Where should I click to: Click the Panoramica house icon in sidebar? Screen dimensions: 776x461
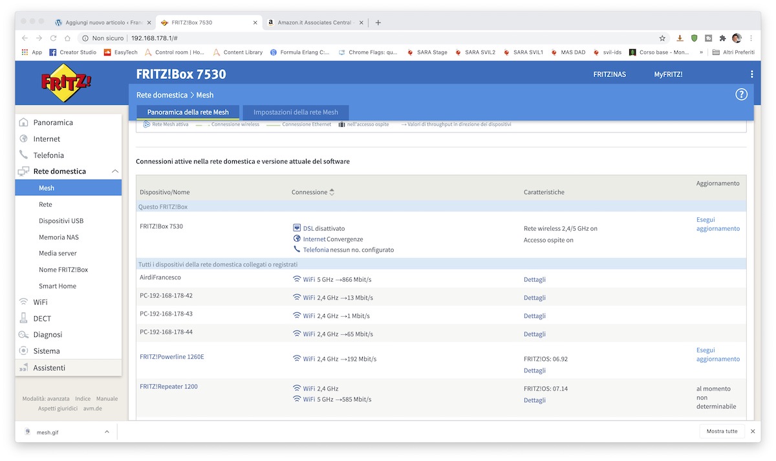pyautogui.click(x=24, y=122)
